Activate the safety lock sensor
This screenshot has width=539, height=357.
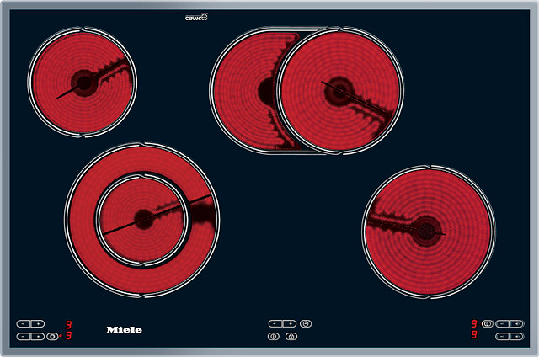coord(291,337)
